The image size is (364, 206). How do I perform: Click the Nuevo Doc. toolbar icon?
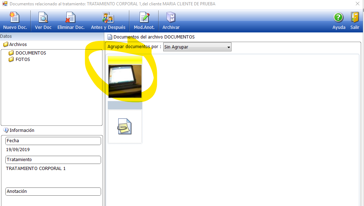15,18
